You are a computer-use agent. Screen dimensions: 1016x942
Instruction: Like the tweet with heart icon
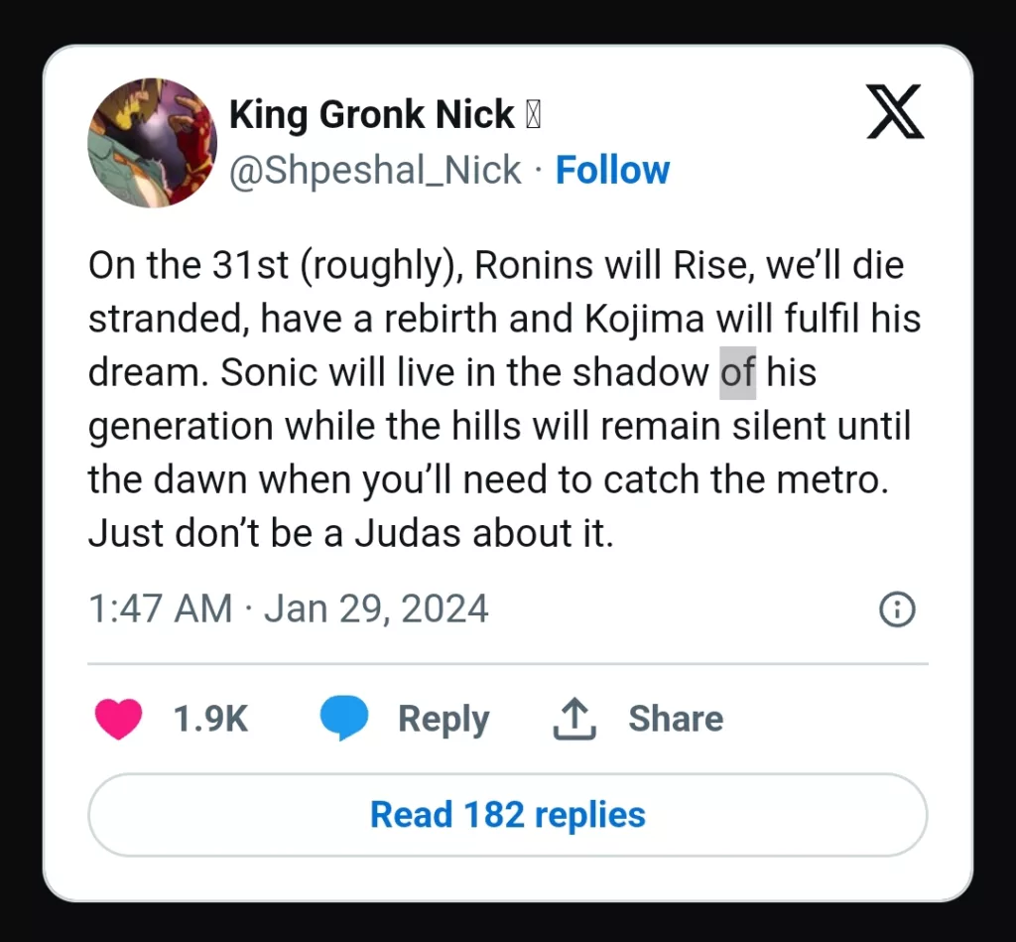click(119, 719)
